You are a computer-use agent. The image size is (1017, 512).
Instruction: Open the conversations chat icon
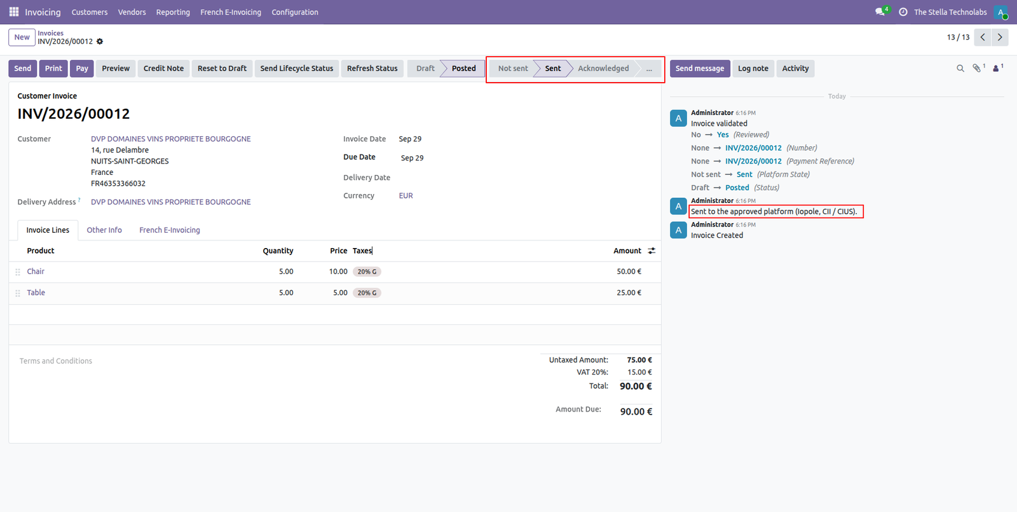point(880,12)
